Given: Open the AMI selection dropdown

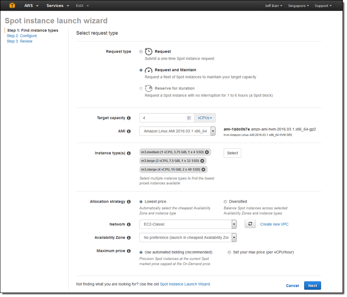Looking at the screenshot, I should coord(177,131).
